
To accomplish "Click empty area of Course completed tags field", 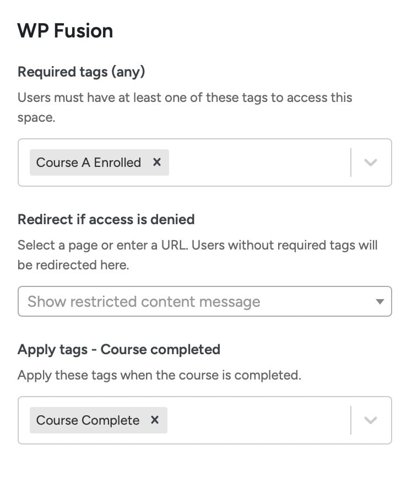I will [x=259, y=420].
